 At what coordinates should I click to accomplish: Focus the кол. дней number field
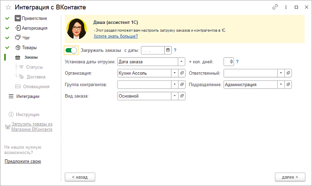(228, 62)
